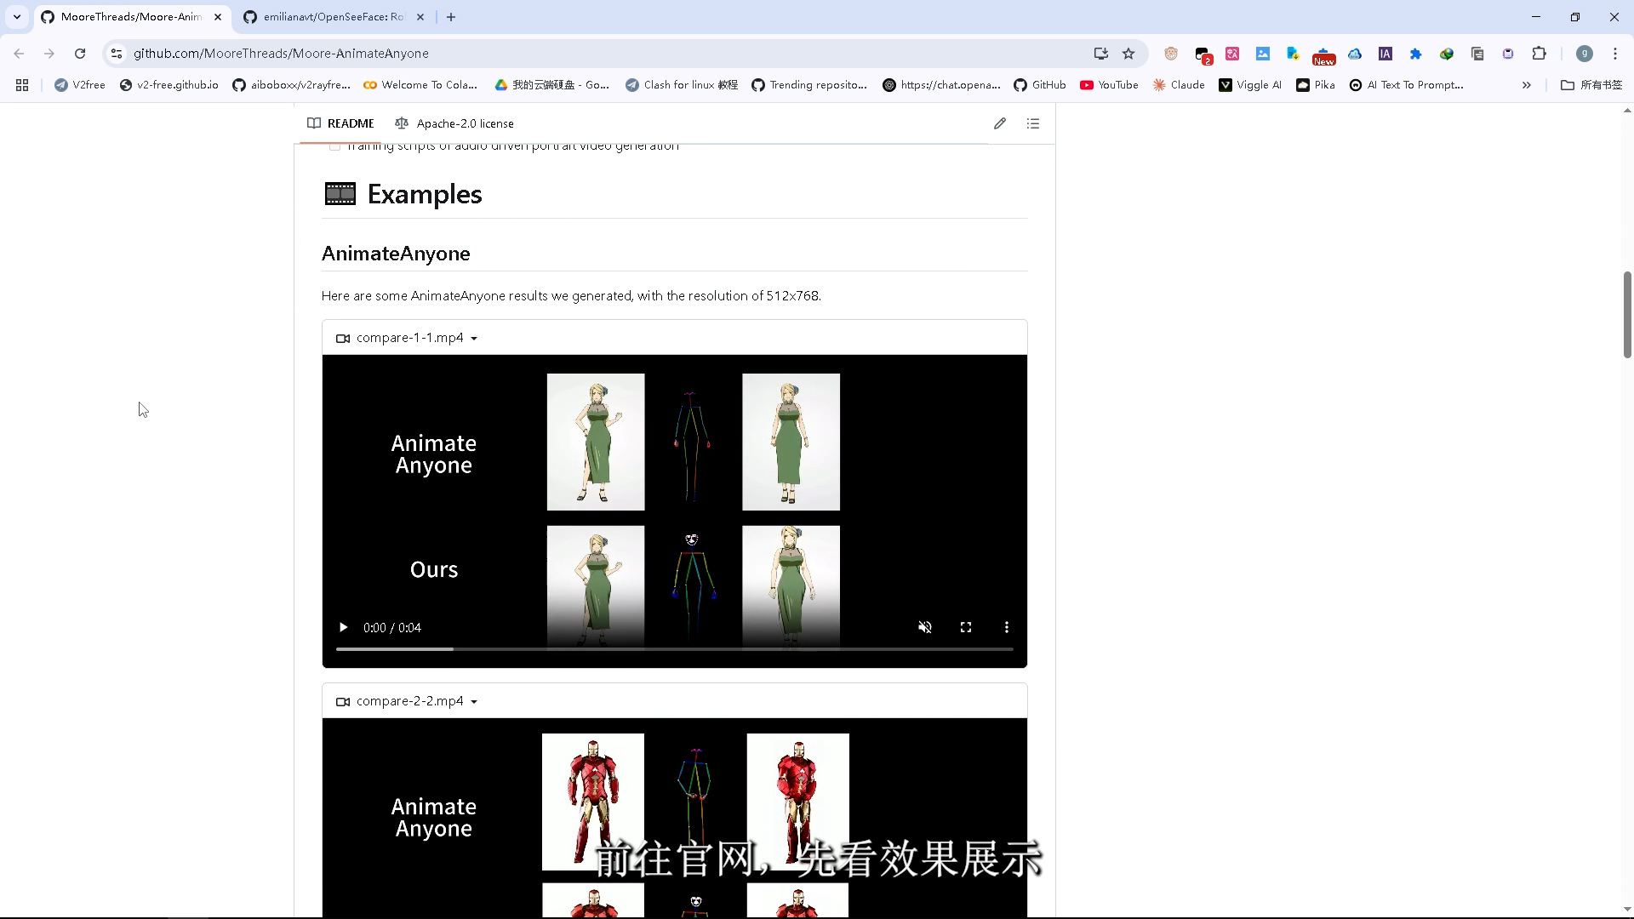Open video more options menu

(1007, 627)
